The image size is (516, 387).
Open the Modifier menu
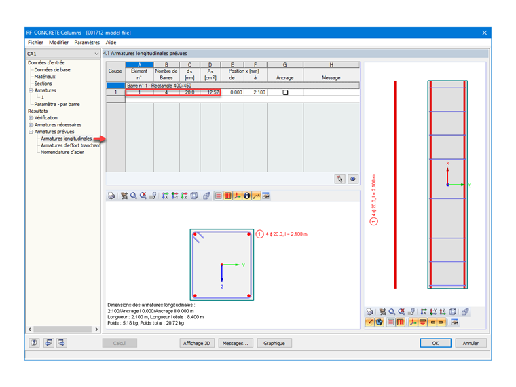point(58,43)
